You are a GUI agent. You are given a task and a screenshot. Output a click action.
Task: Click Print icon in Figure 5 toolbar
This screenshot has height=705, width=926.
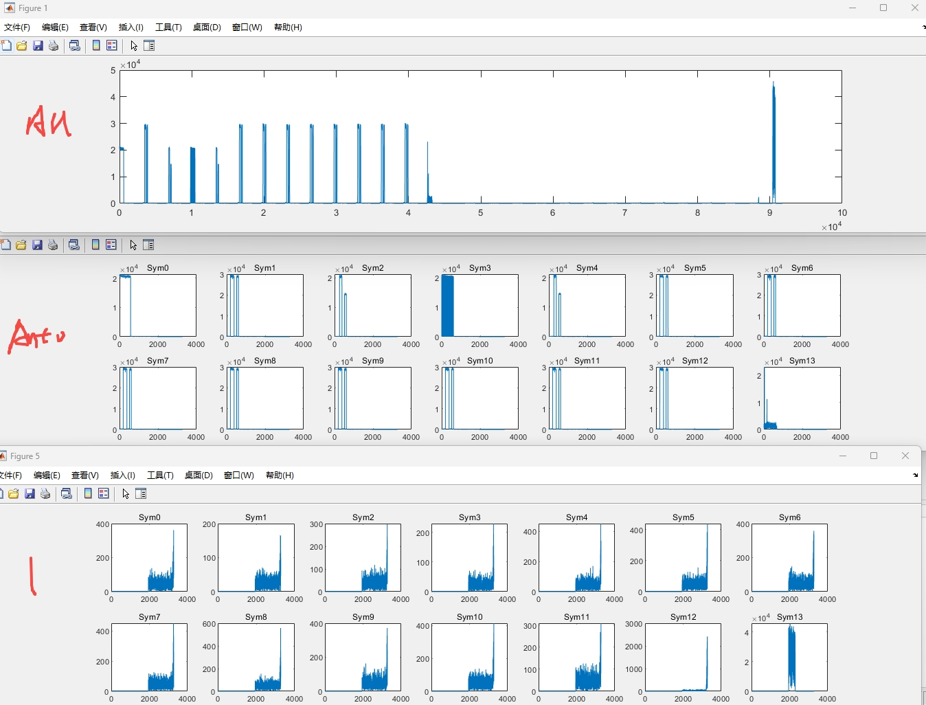pos(45,493)
